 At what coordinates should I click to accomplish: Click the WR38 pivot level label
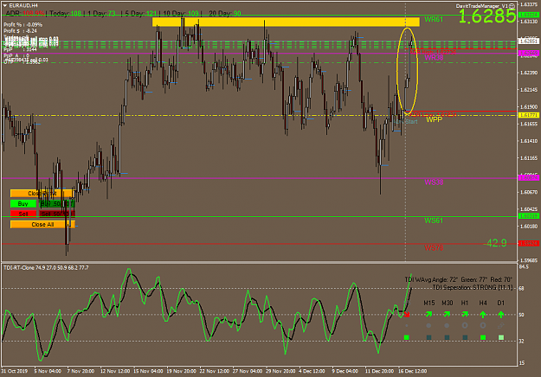pos(434,57)
